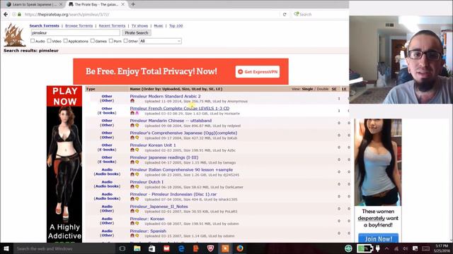
Task: Go back with the browser back arrow
Action: click(x=6, y=14)
